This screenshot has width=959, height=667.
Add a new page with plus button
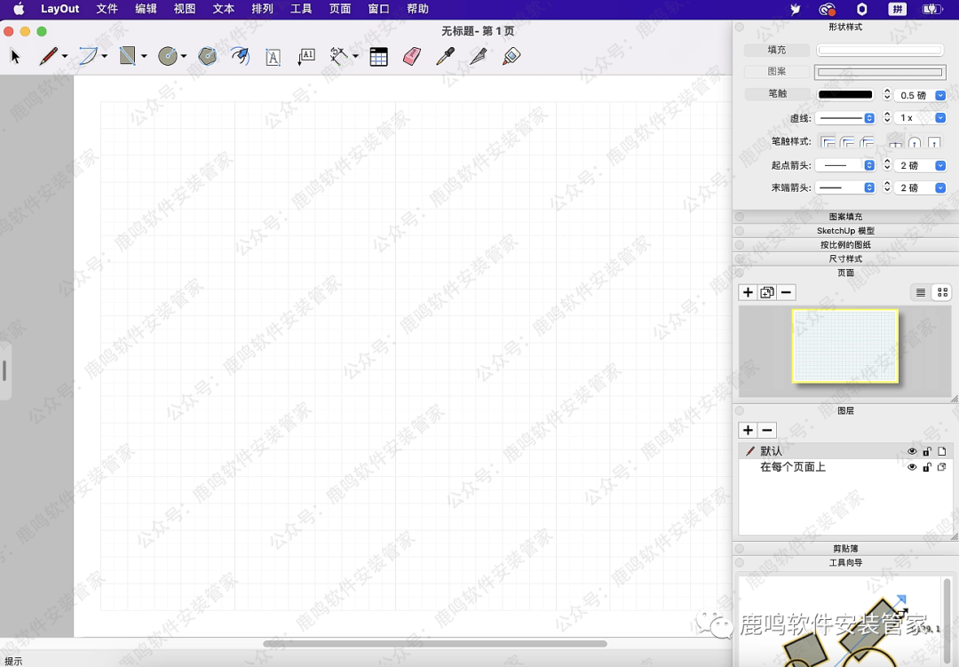coord(748,292)
